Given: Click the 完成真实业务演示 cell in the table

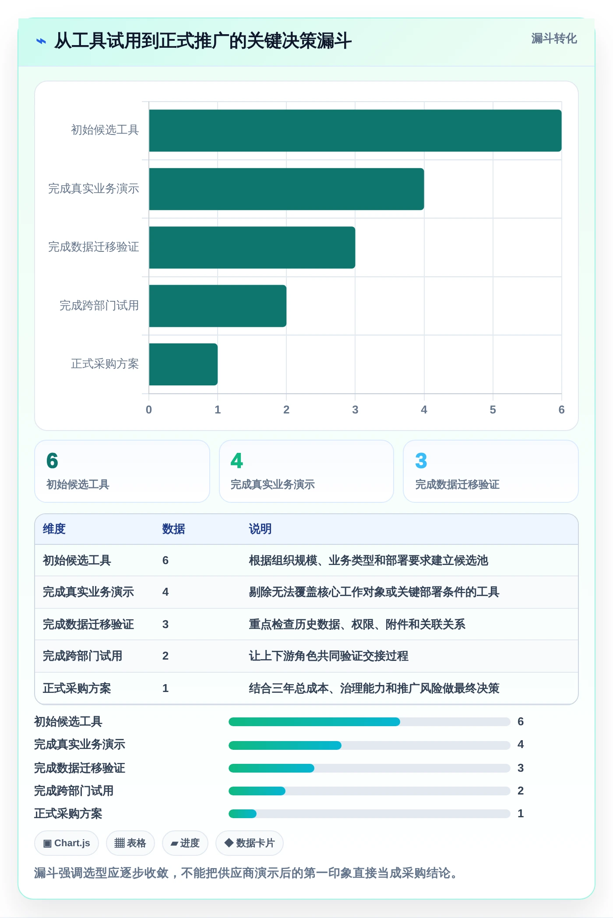Looking at the screenshot, I should [x=88, y=592].
